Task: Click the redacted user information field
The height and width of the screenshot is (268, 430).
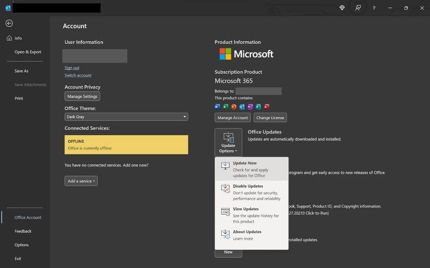Action: [95, 56]
